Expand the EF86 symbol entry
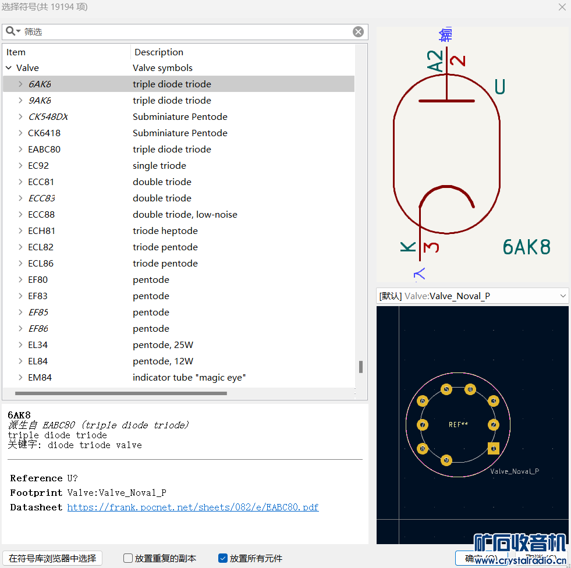Image resolution: width=571 pixels, height=568 pixels. click(x=20, y=328)
